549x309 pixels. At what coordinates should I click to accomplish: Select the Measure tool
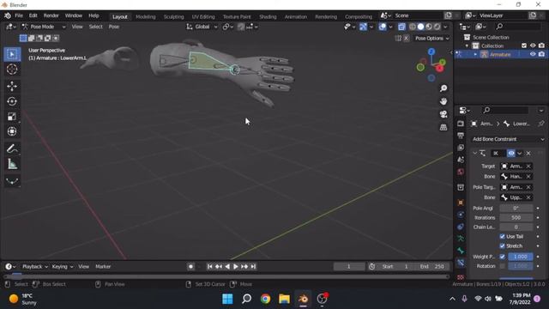pyautogui.click(x=12, y=164)
